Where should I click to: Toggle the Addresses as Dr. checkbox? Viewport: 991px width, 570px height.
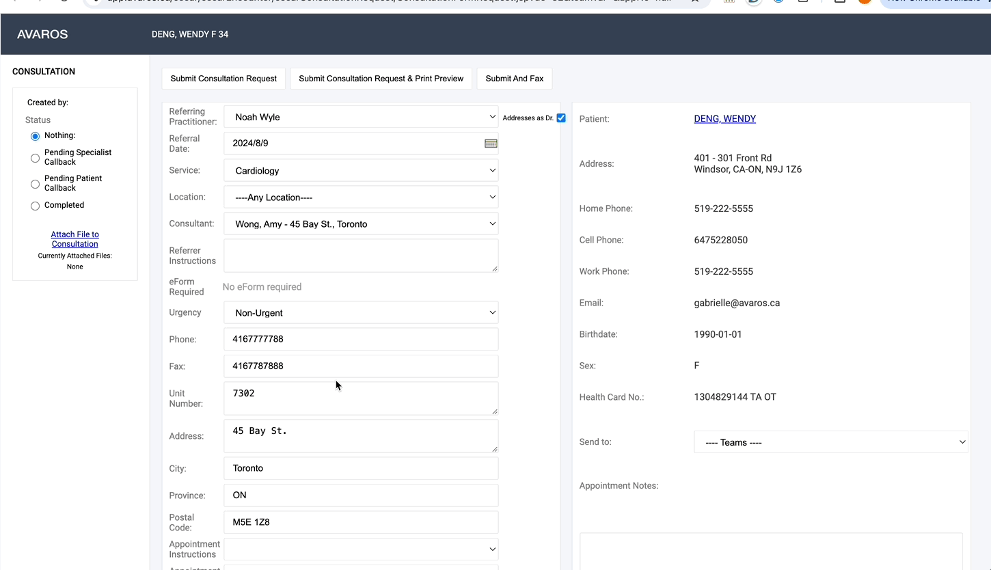point(561,118)
